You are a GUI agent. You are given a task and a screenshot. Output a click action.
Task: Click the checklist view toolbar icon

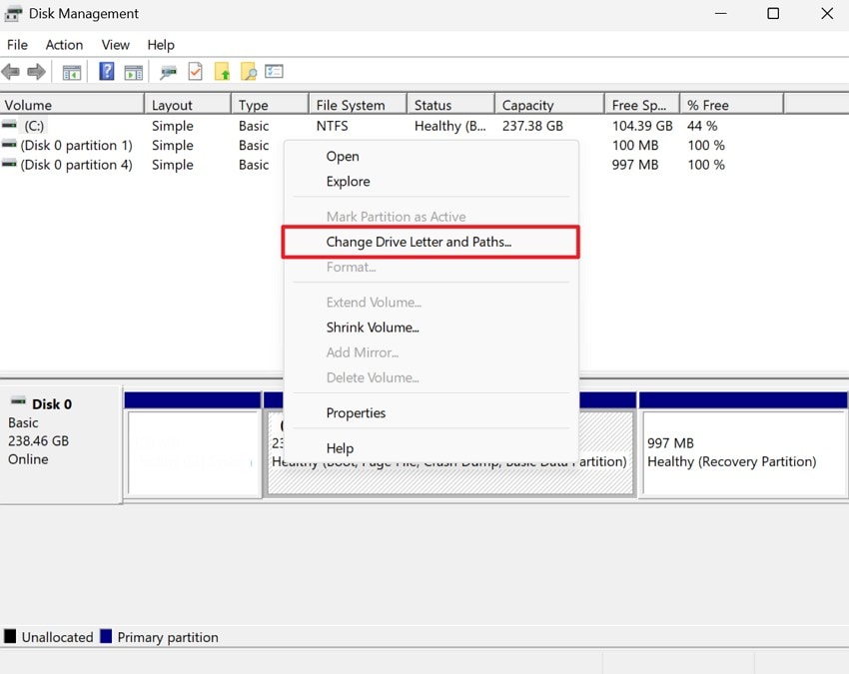pos(274,72)
